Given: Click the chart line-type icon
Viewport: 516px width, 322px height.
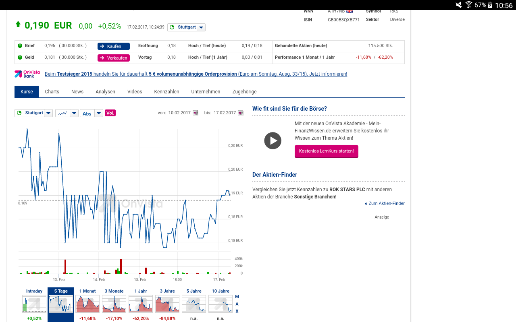Looking at the screenshot, I should (x=62, y=114).
